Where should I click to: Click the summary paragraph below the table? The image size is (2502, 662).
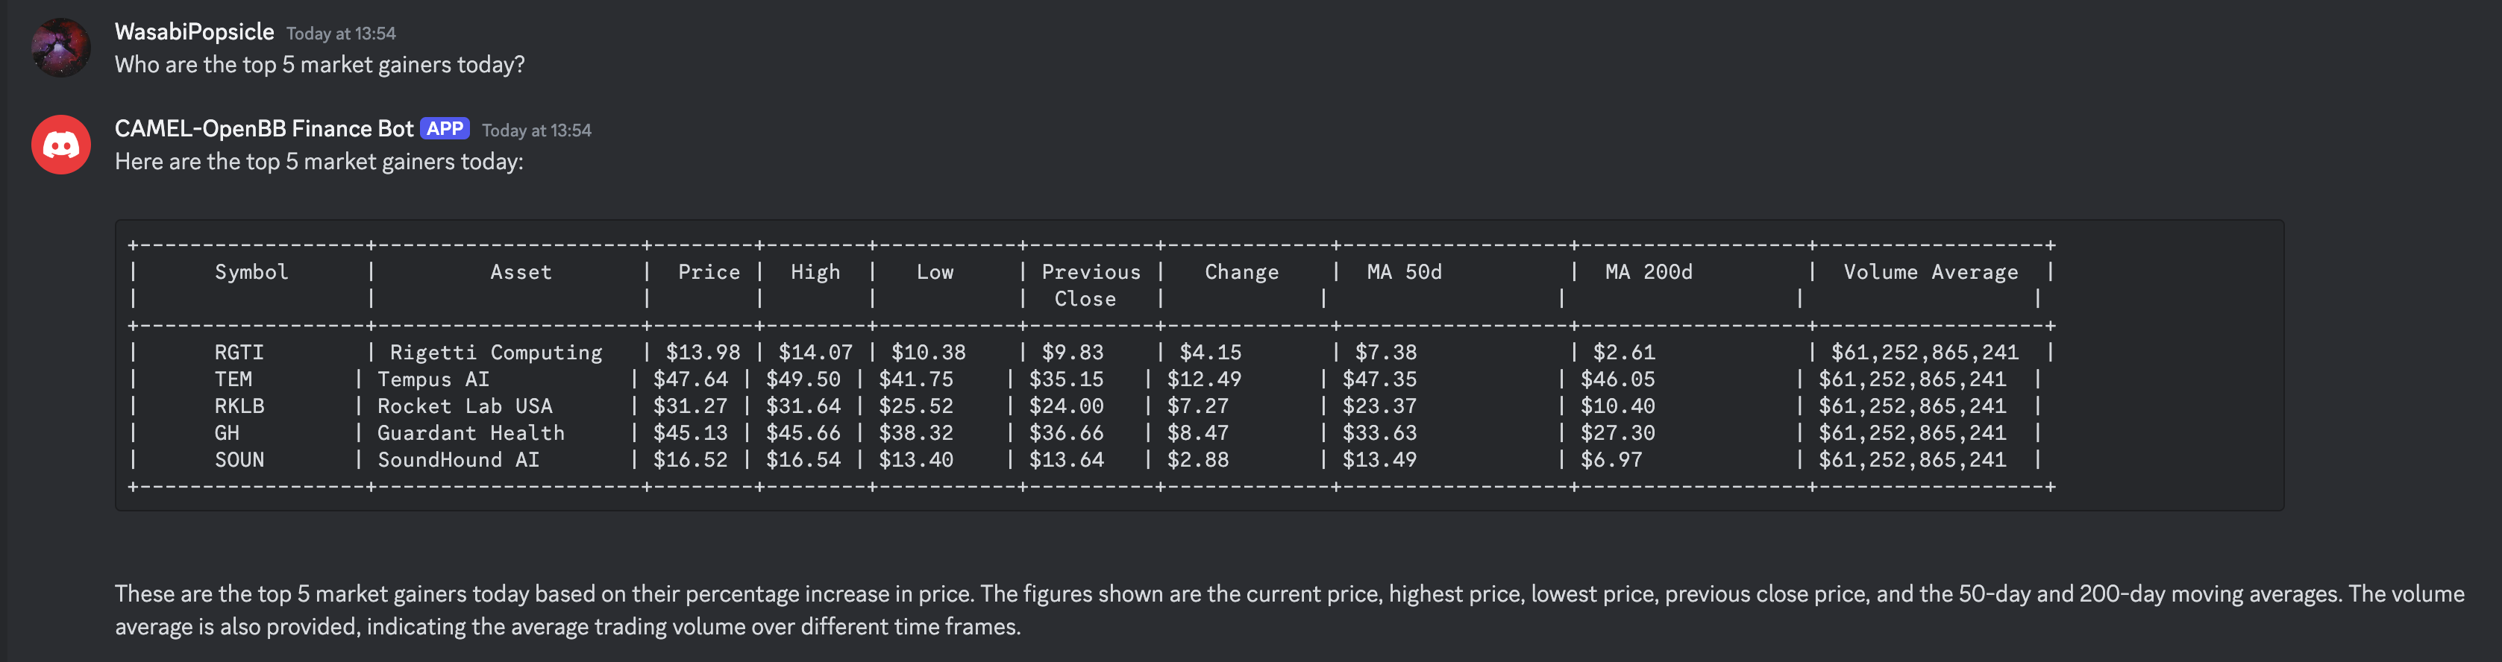click(1289, 611)
